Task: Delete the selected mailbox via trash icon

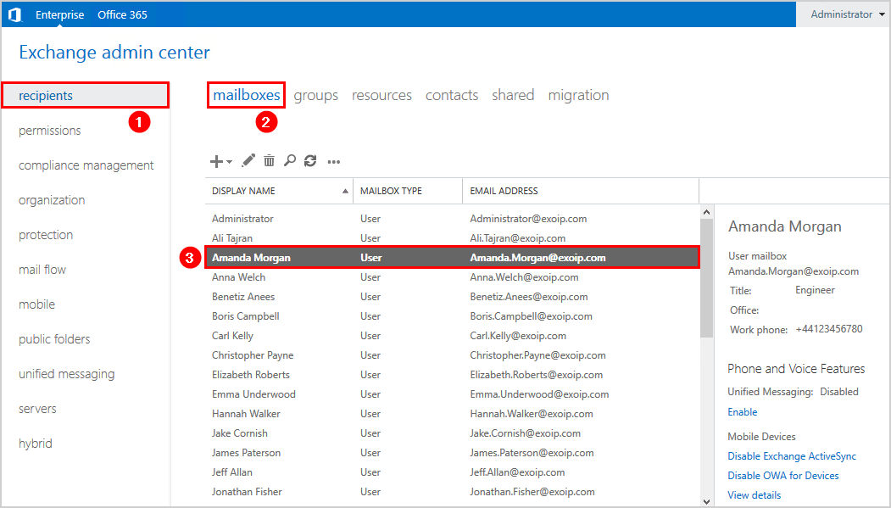Action: click(269, 160)
